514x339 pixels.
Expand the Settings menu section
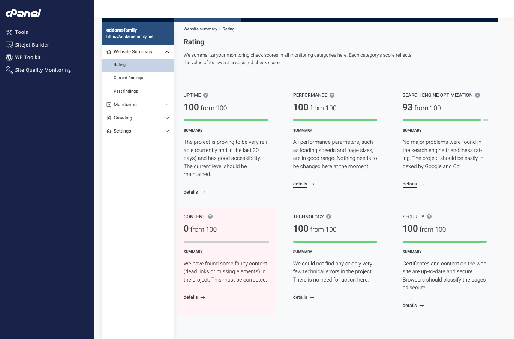167,131
